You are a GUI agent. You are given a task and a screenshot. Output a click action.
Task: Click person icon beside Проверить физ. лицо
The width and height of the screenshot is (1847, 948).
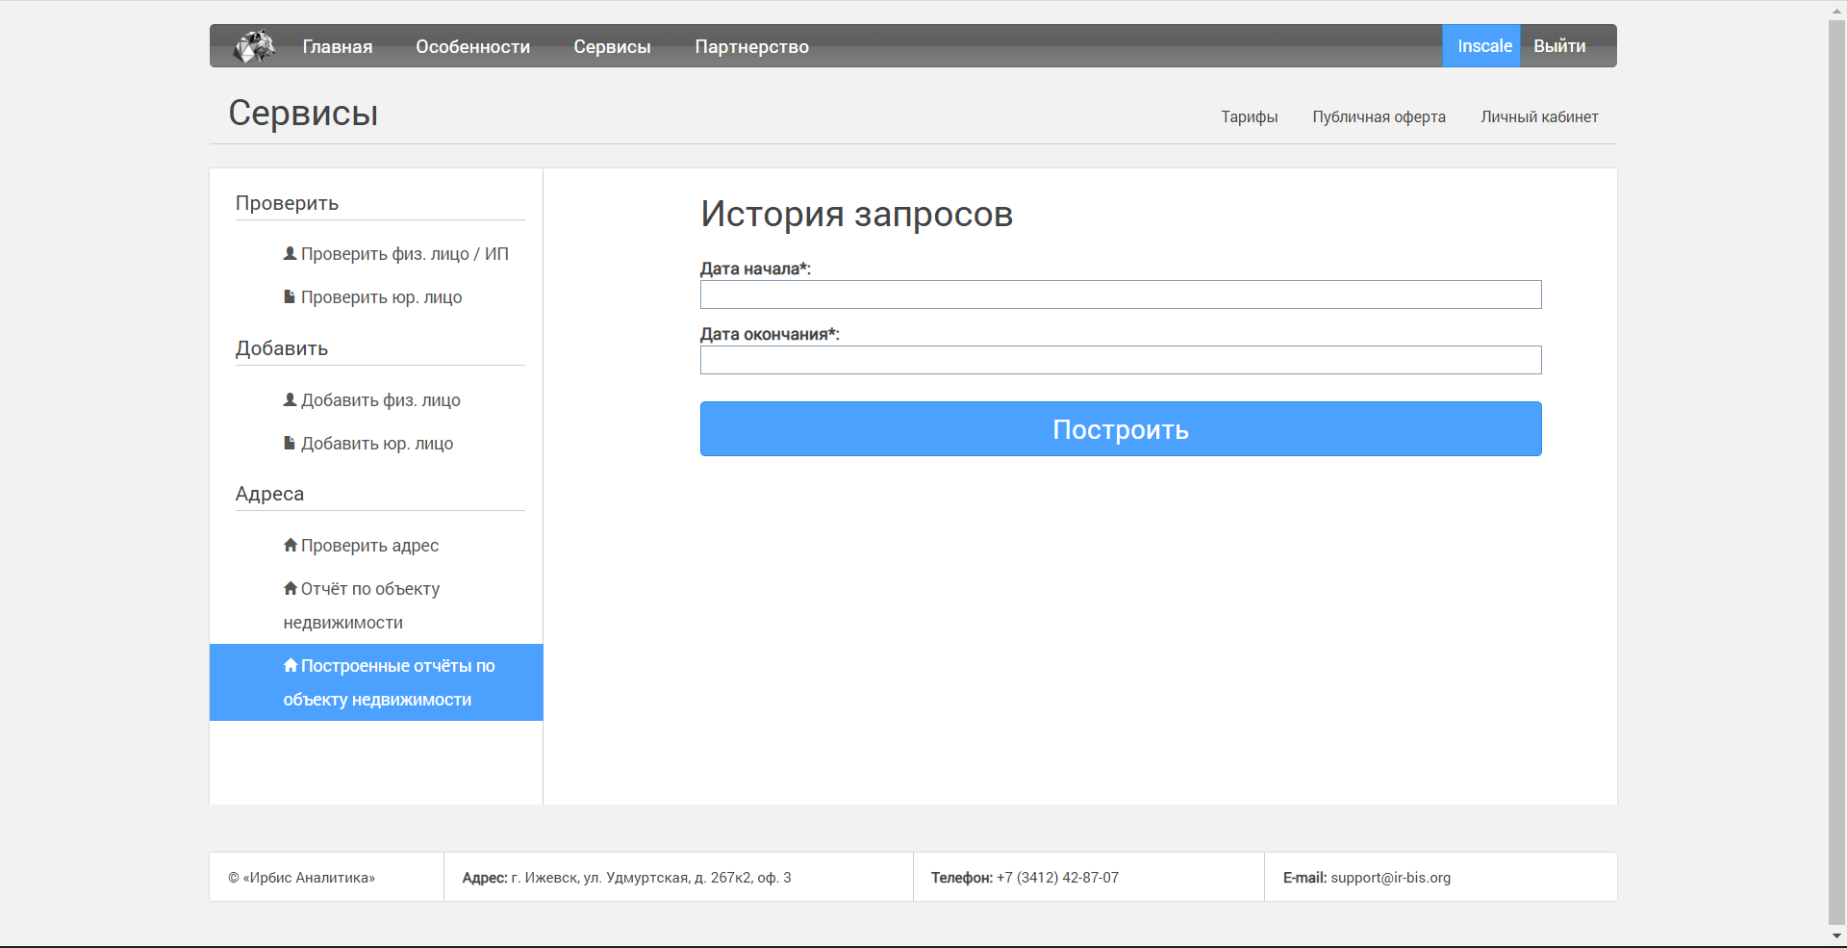coord(290,253)
